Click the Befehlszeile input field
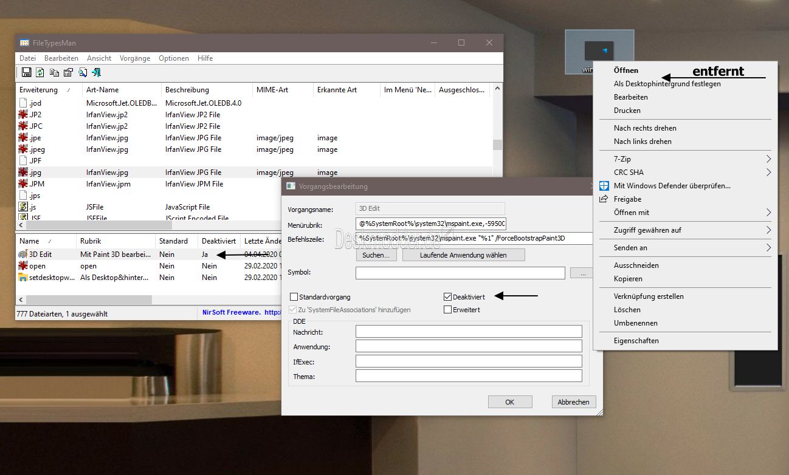 pos(474,239)
